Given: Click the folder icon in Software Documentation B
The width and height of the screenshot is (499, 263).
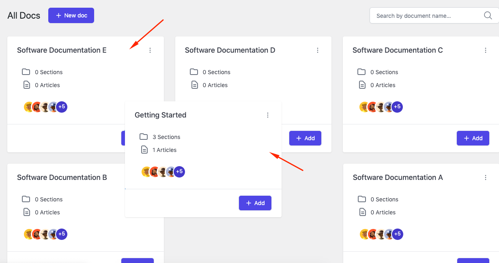Looking at the screenshot, I should pos(26,199).
